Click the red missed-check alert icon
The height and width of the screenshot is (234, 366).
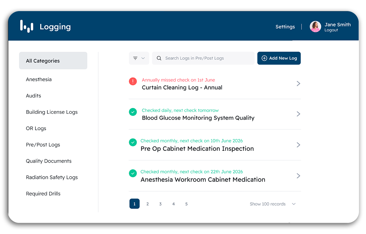pos(133,81)
